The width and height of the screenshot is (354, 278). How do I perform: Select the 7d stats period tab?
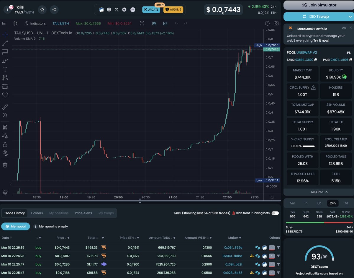[x=346, y=203]
